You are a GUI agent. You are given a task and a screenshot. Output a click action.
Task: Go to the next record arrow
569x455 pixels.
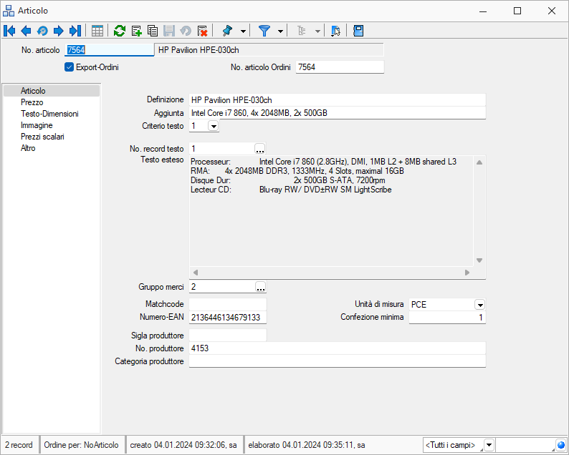pyautogui.click(x=59, y=31)
